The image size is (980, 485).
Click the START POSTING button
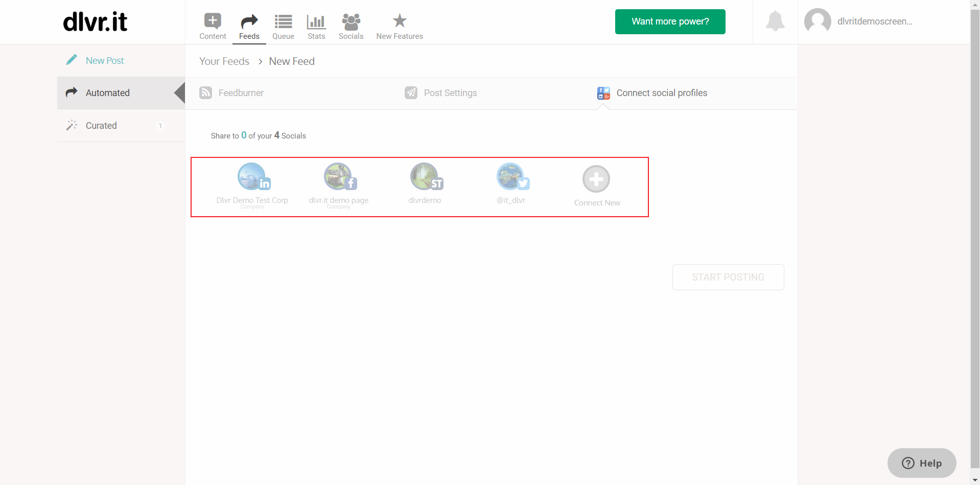pos(728,277)
